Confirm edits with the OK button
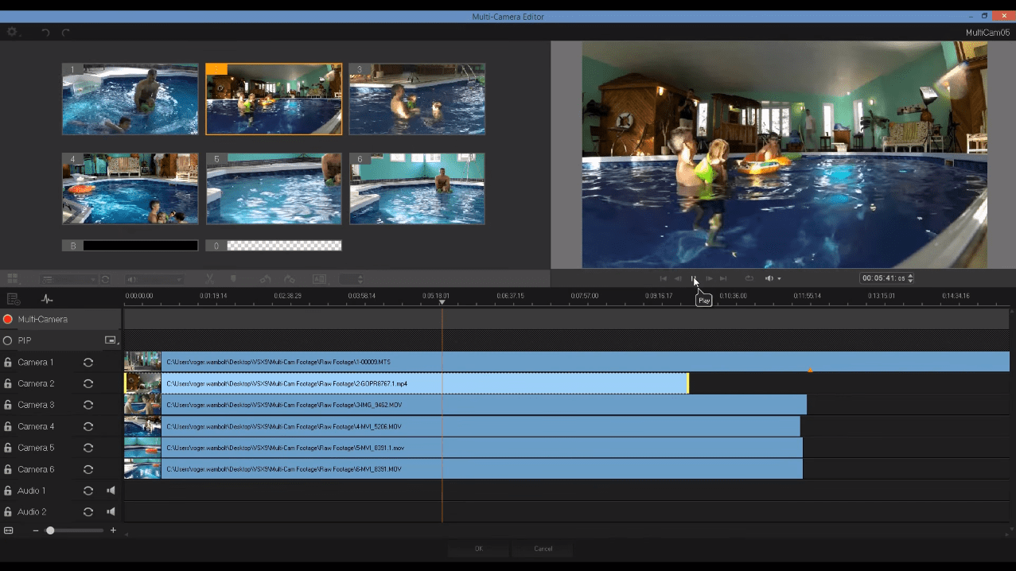The width and height of the screenshot is (1016, 571). (477, 549)
